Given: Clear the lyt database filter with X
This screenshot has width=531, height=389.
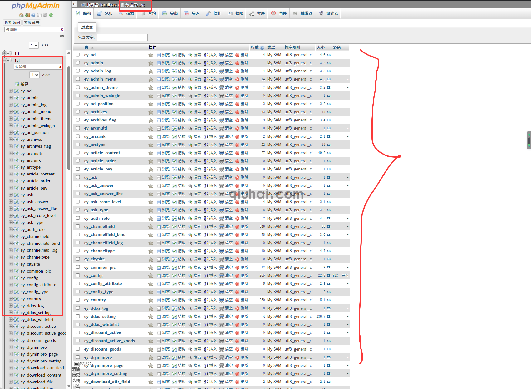Looking at the screenshot, I should point(60,67).
